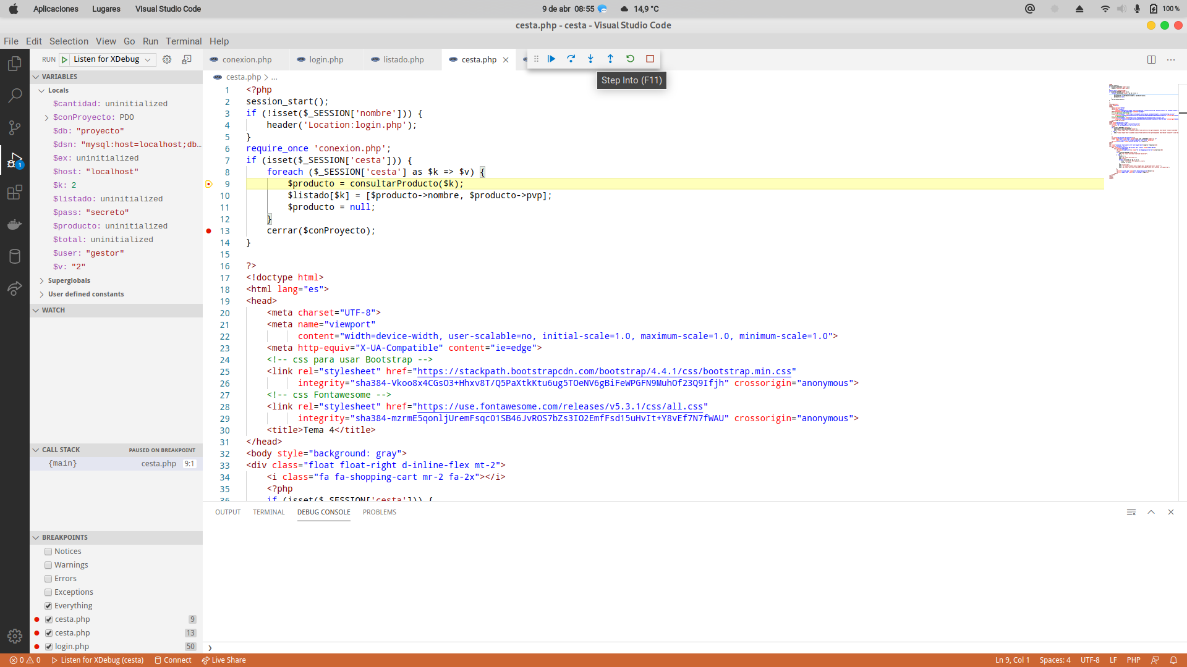Clear the debug console output
1187x667 pixels.
point(1131,512)
